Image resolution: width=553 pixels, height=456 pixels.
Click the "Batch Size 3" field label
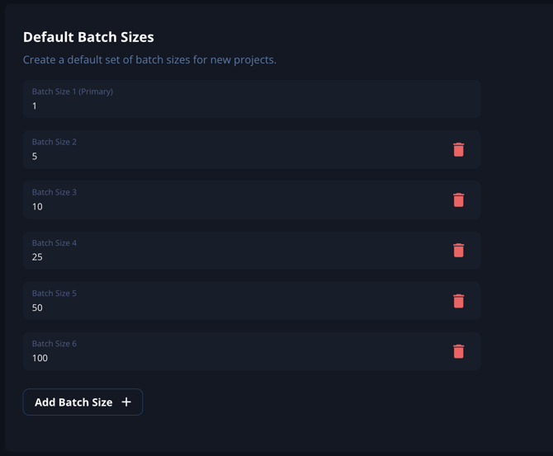tap(54, 192)
